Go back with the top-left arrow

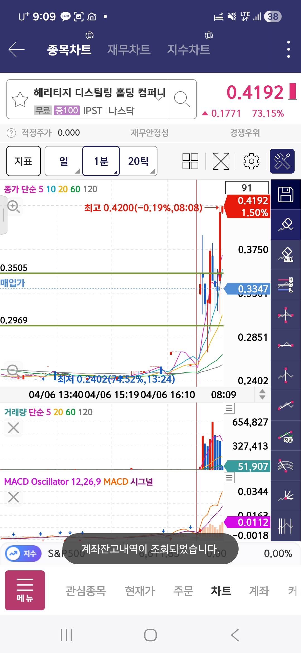[17, 49]
